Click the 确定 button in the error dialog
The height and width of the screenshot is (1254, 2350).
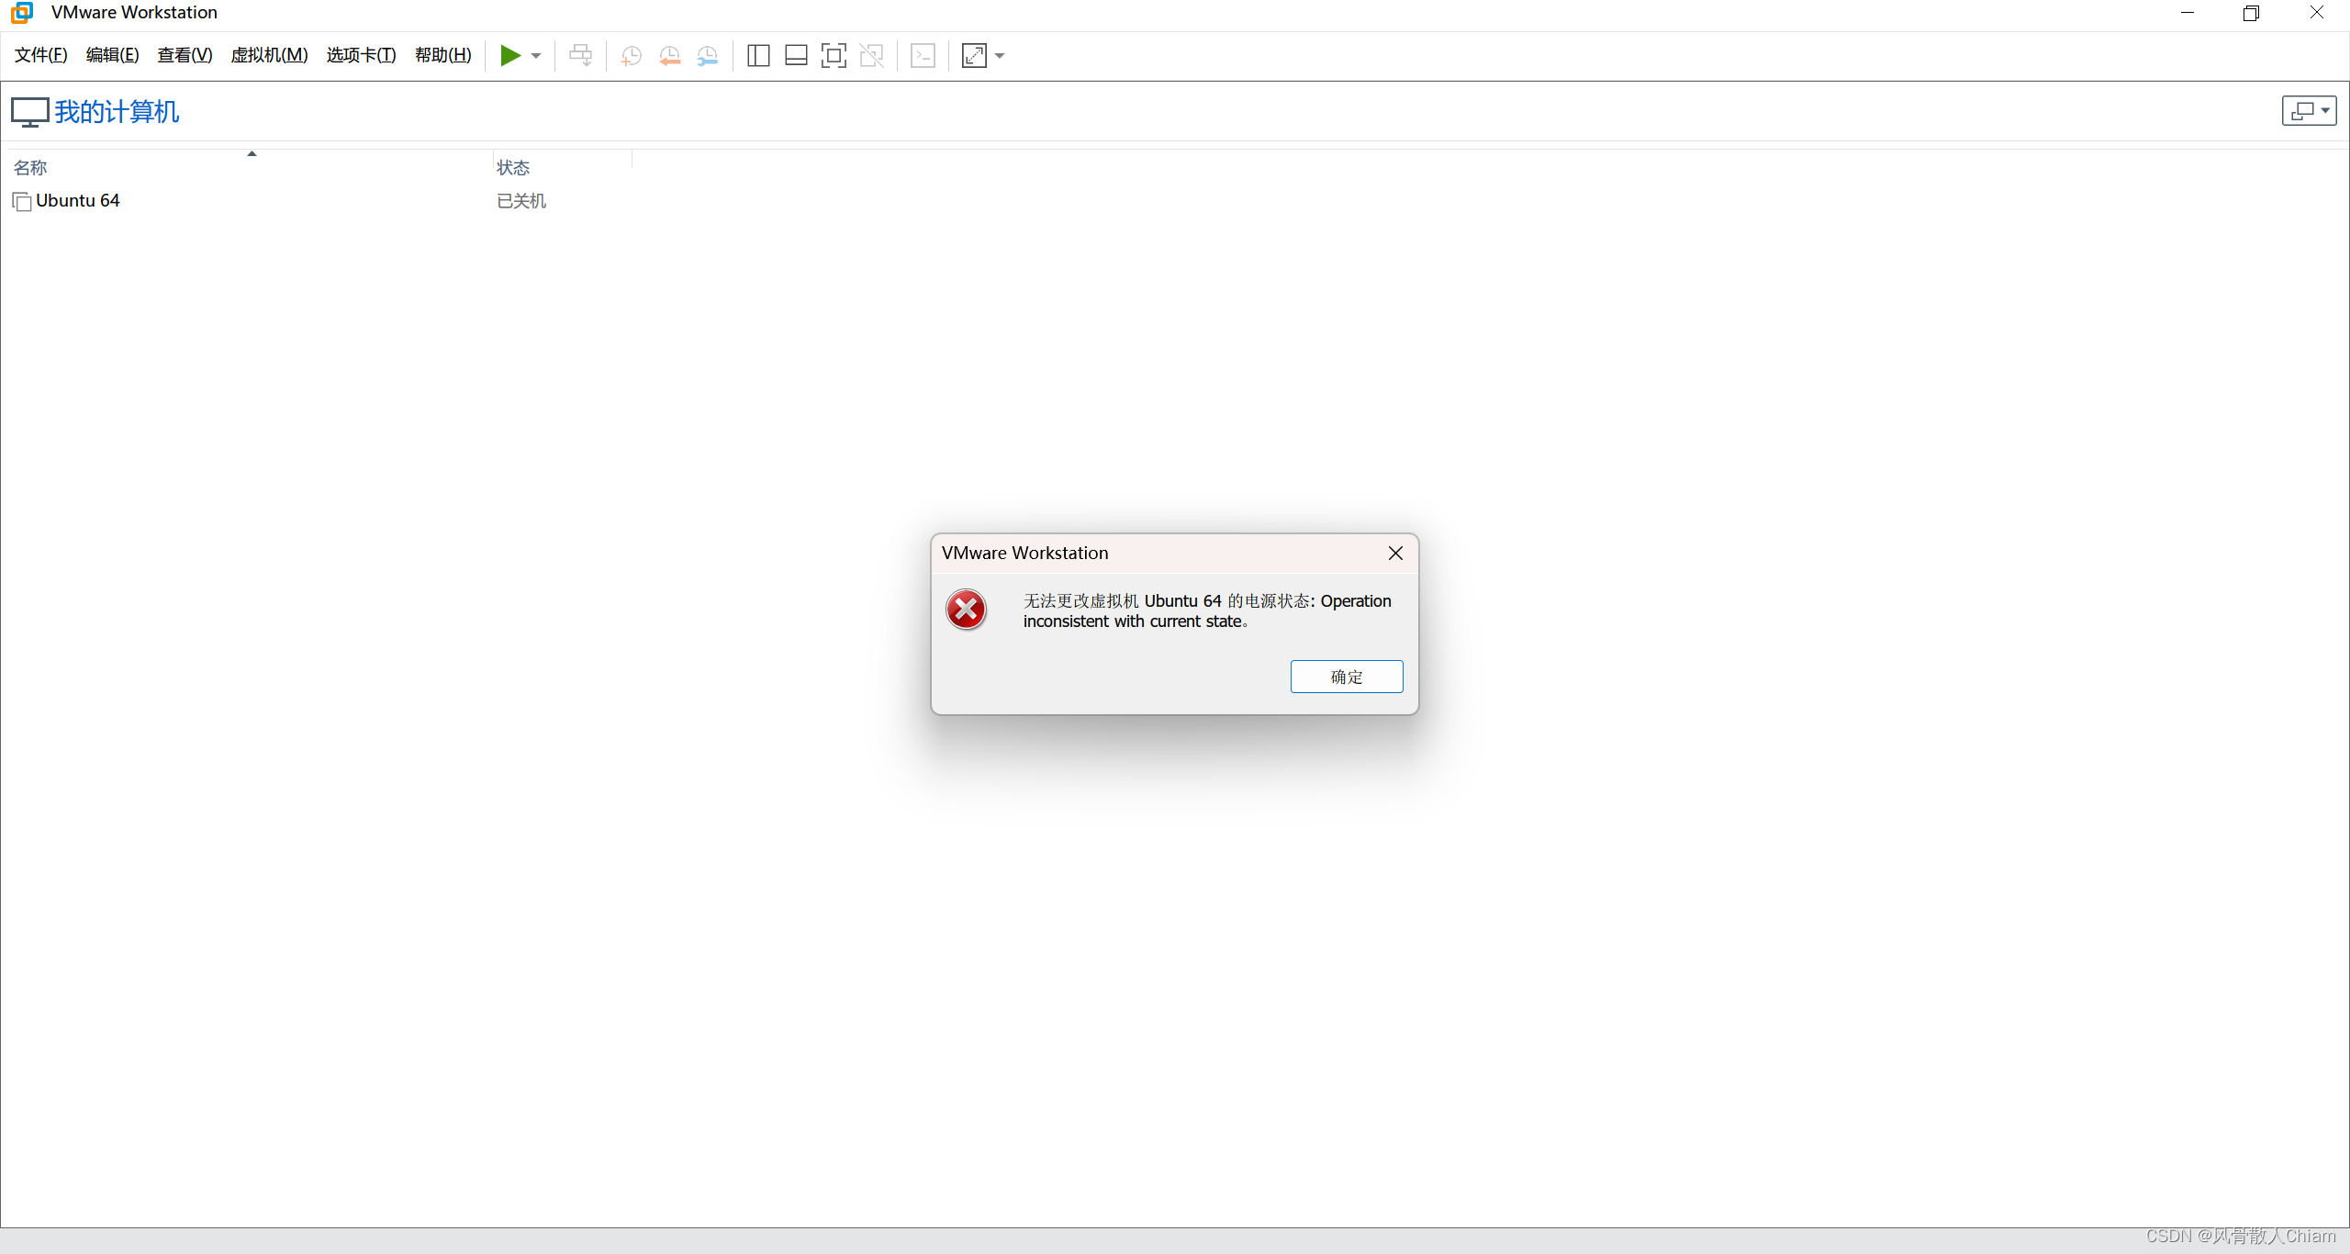click(x=1346, y=677)
